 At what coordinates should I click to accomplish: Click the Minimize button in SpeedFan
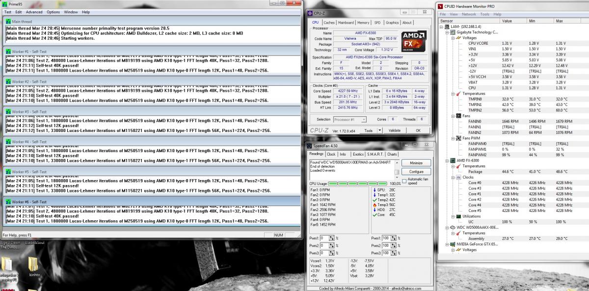tap(416, 162)
